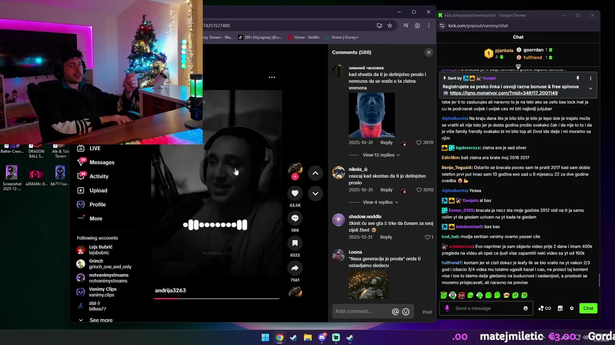Follow creator via red plus badge
Viewport: 615px width, 345px height.
point(295,177)
